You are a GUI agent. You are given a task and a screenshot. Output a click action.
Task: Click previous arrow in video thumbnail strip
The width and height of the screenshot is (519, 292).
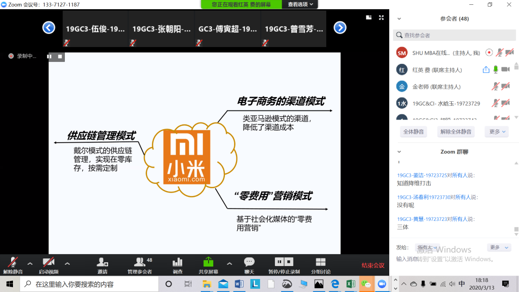tap(49, 28)
